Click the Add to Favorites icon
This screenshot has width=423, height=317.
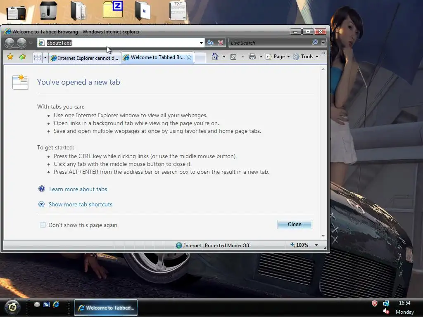(x=23, y=57)
